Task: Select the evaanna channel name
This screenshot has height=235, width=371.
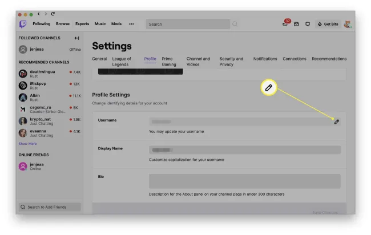Action: (38, 131)
